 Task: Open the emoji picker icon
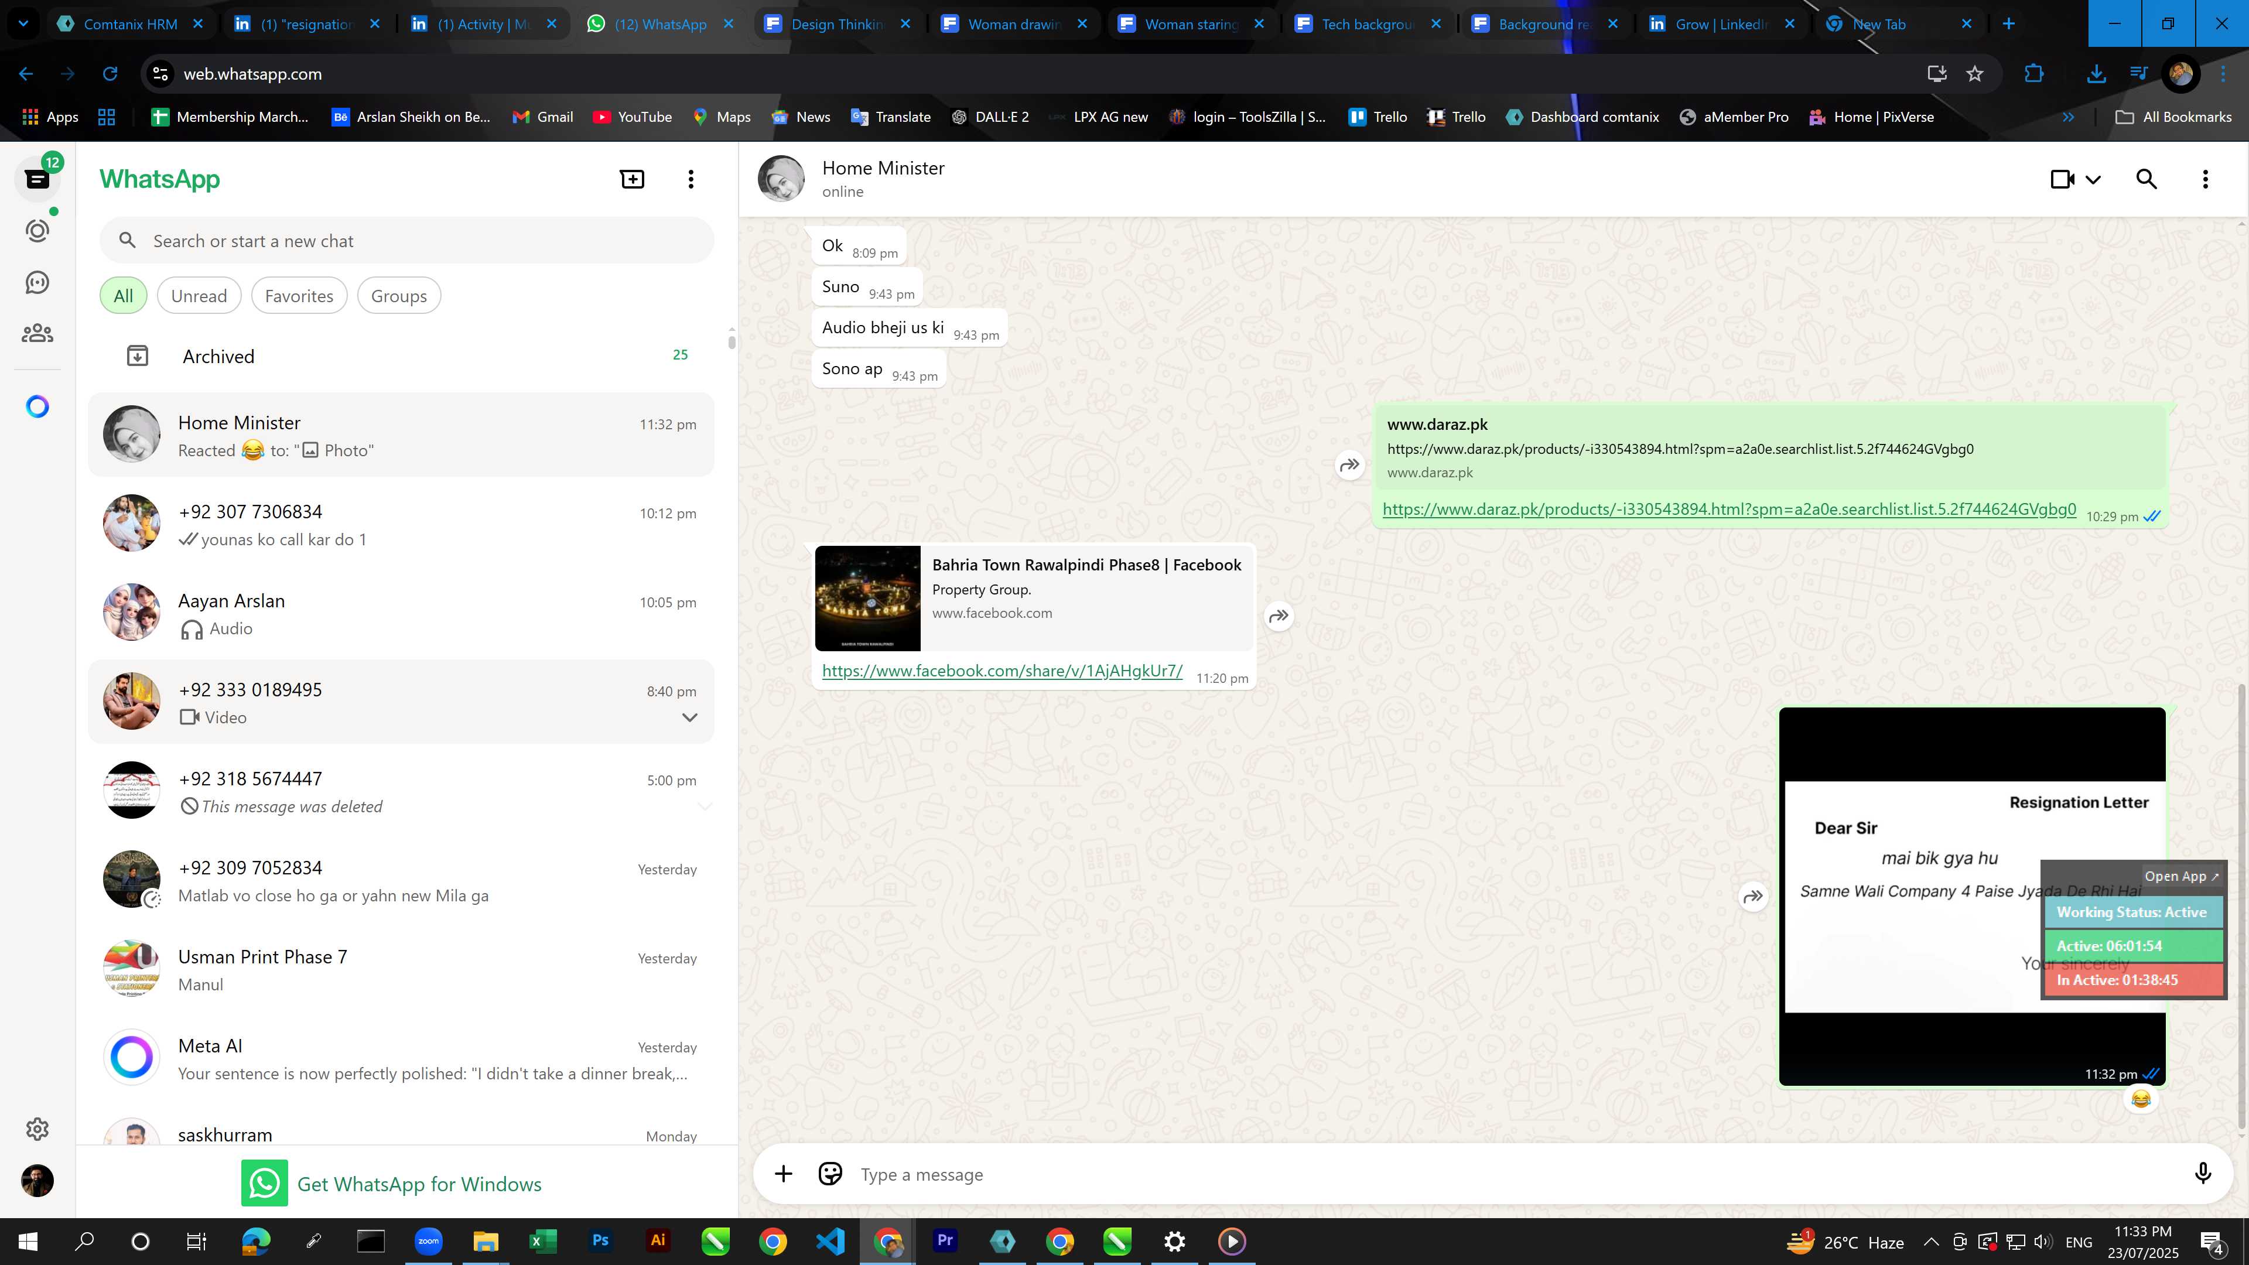(x=830, y=1174)
